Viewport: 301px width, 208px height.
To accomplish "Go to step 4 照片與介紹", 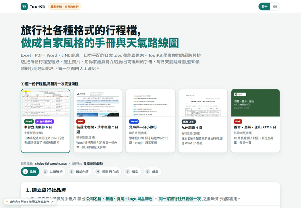I will click(107, 171).
